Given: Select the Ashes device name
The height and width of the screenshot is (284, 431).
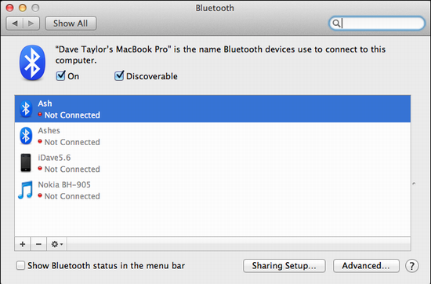Looking at the screenshot, I should tap(49, 130).
